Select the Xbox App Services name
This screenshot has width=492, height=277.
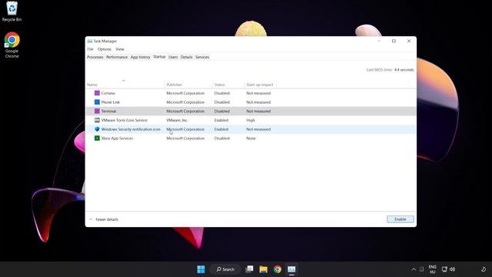click(x=117, y=138)
